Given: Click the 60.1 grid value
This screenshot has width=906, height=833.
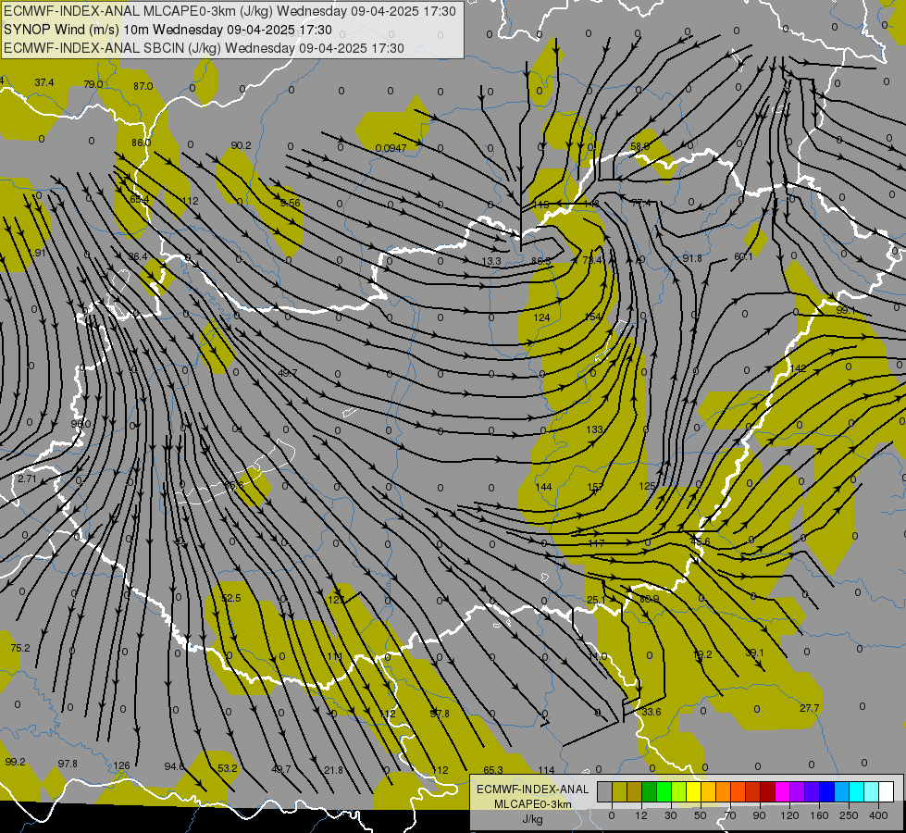Looking at the screenshot, I should tap(744, 256).
